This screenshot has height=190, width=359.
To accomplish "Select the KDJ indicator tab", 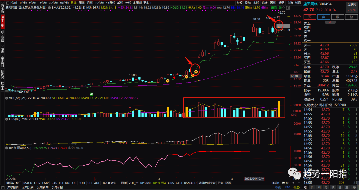I will (67, 183).
